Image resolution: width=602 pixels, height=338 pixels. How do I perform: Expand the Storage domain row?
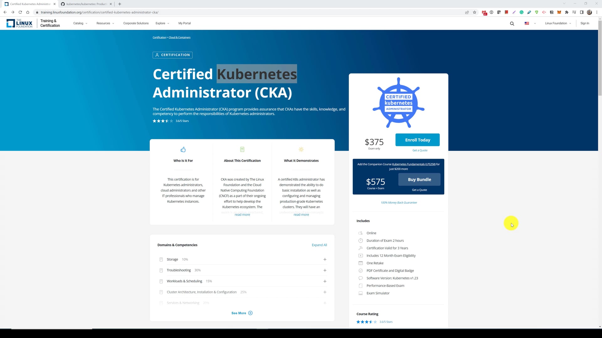click(325, 259)
